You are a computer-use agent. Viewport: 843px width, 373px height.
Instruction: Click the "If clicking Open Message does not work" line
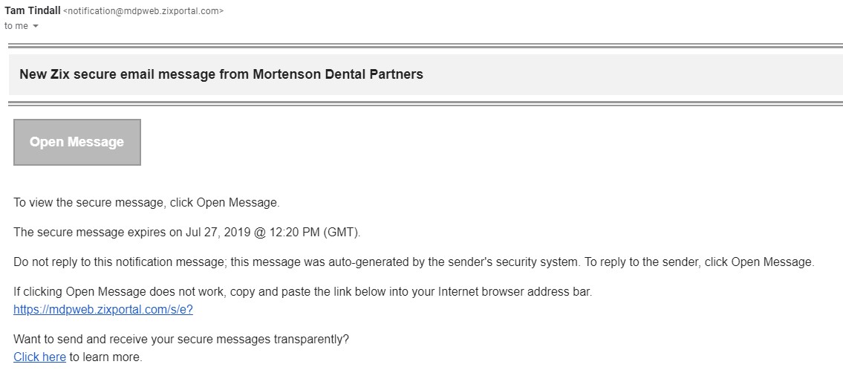point(302,291)
